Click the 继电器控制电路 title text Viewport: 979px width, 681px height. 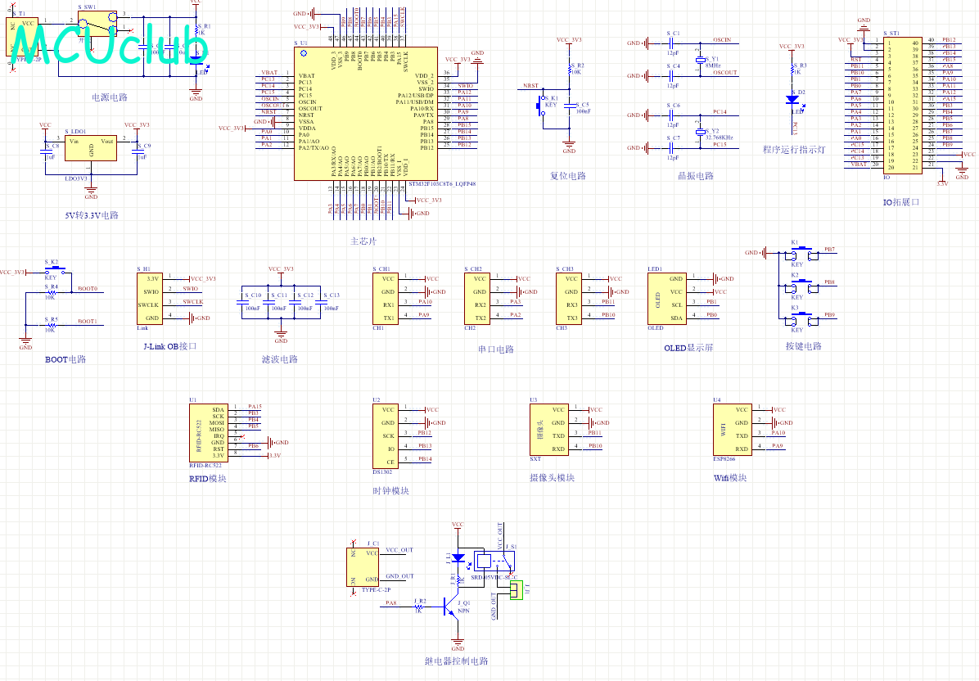(x=457, y=661)
